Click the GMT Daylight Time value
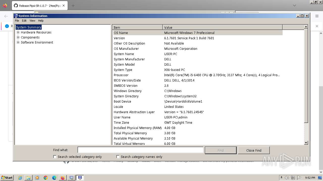 click(178, 122)
